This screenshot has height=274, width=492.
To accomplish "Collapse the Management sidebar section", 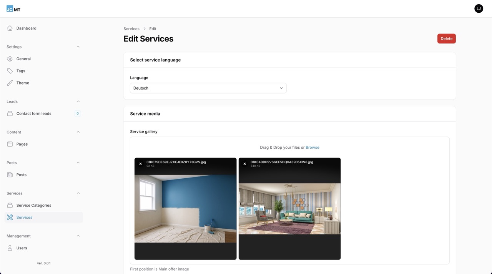I will [x=78, y=236].
